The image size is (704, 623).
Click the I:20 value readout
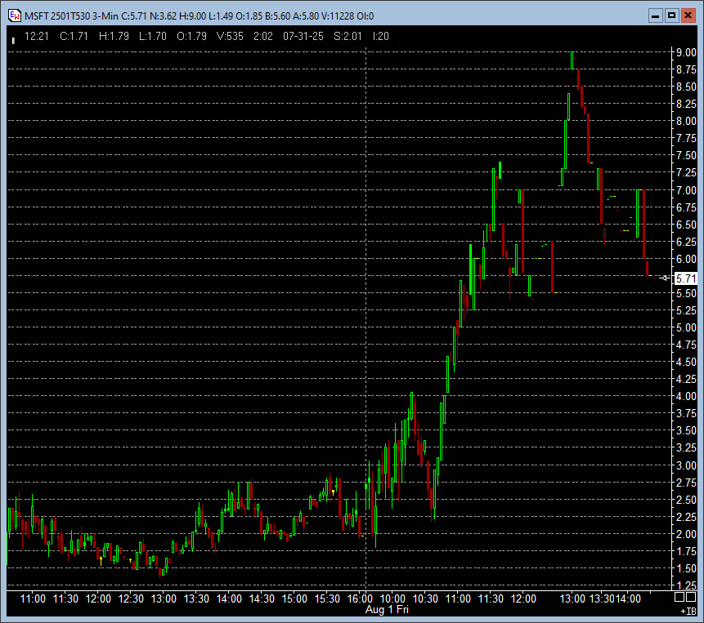[381, 36]
